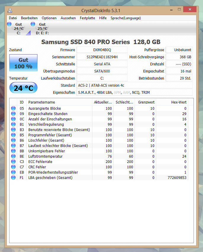Click the Host-Schreibvorgänge value 368 GB
203x252 pixels.
click(x=179, y=57)
